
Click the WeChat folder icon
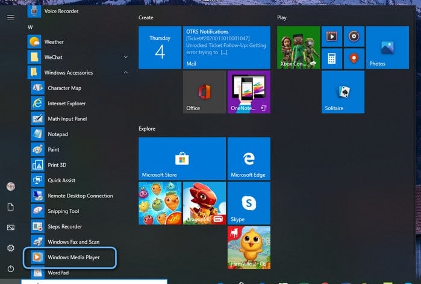point(34,57)
